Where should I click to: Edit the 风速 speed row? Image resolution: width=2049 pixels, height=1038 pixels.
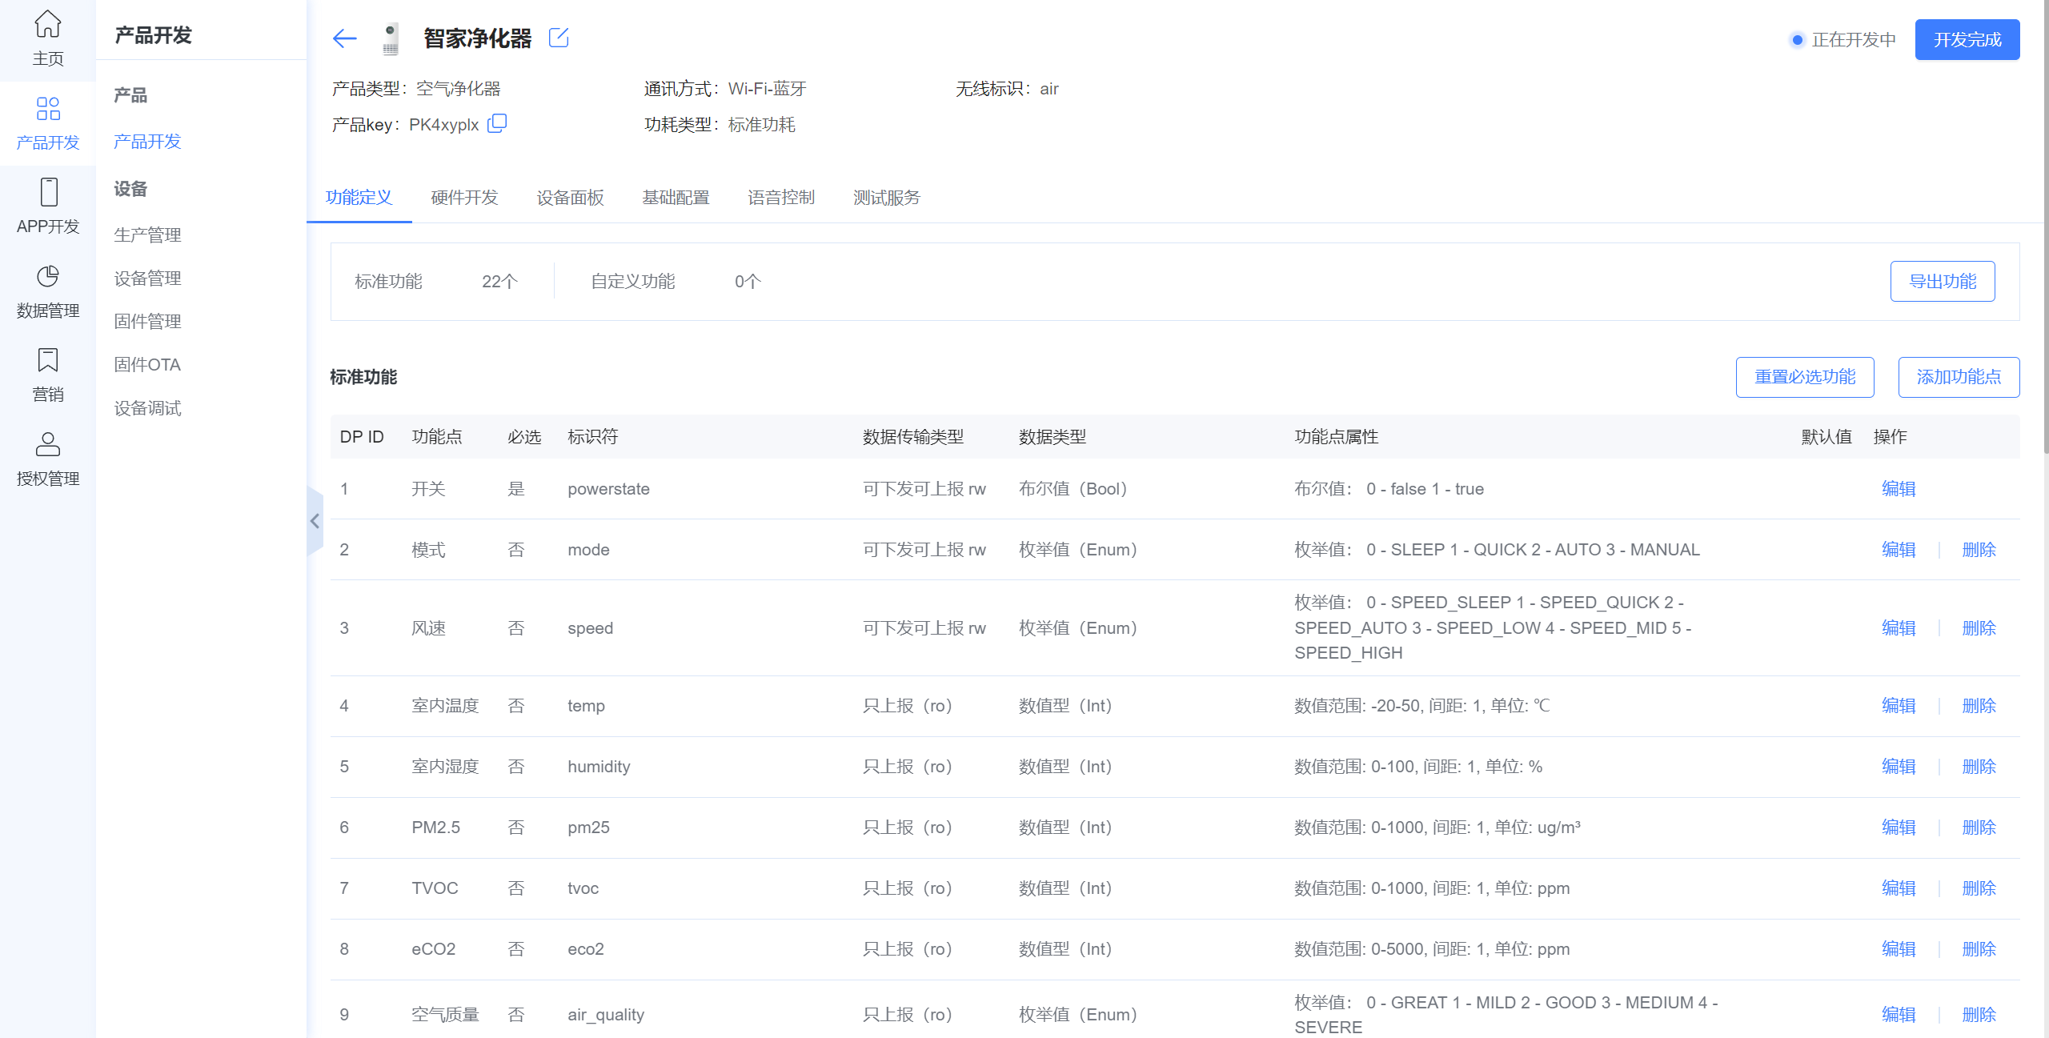tap(1899, 628)
